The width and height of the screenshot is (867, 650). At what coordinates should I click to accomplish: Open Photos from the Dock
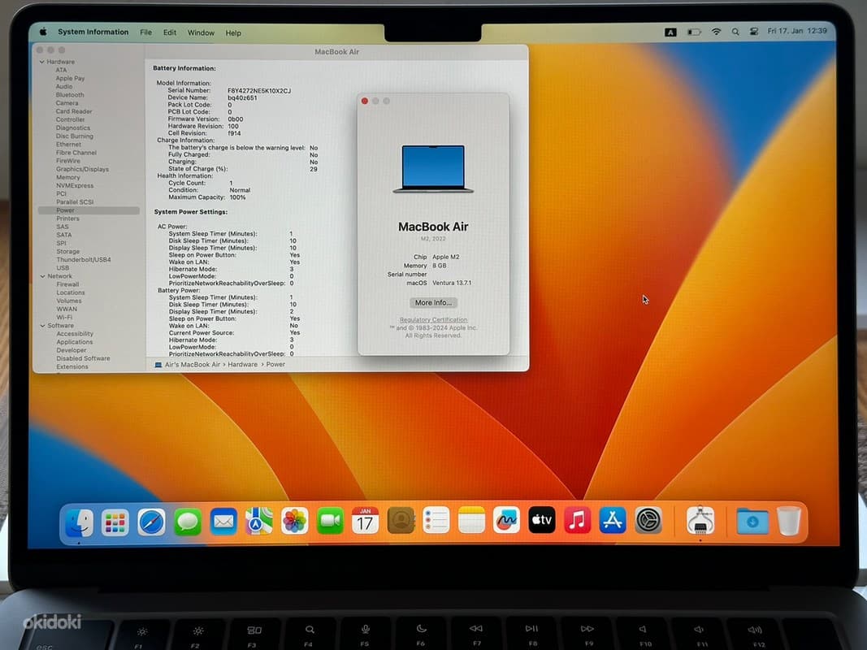pos(295,521)
